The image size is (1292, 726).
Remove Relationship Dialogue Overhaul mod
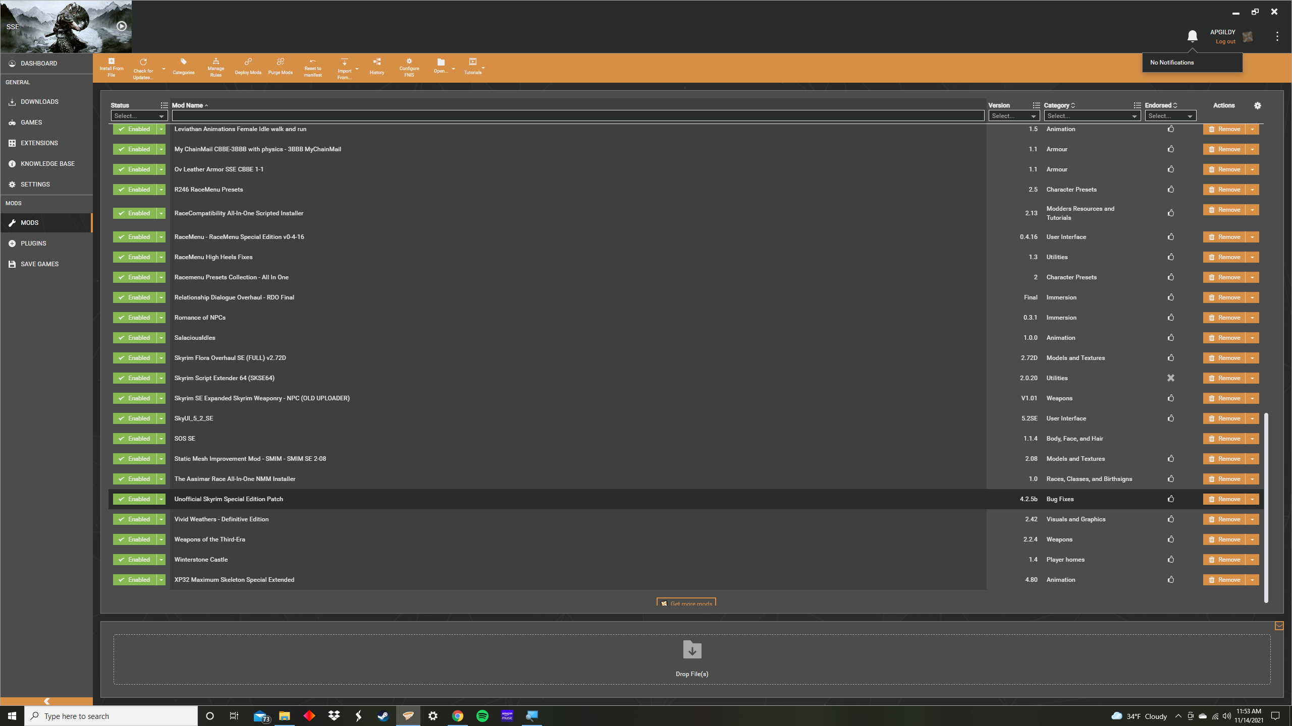(1224, 297)
